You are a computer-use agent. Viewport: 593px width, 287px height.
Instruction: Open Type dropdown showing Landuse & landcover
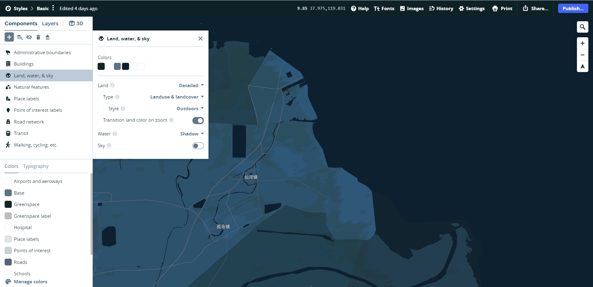pos(177,97)
